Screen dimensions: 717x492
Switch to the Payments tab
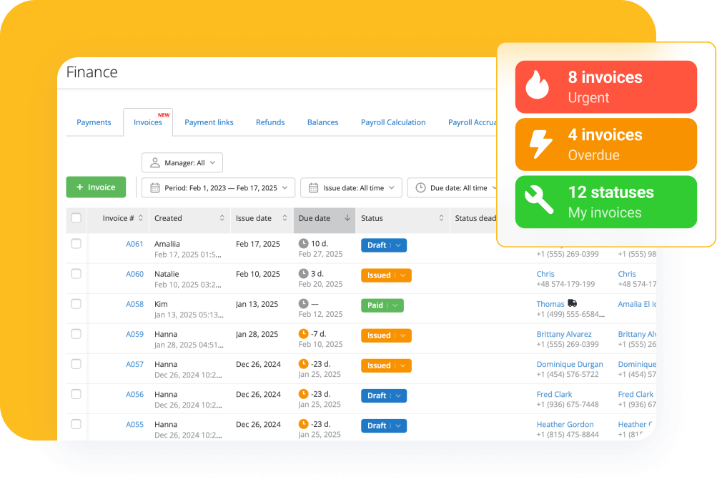94,122
